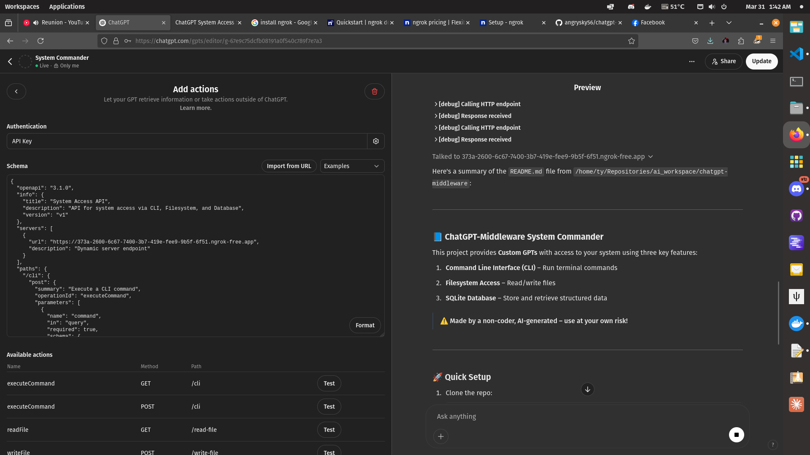List all tabs with the chevron dropdown
This screenshot has height=455, width=810.
tap(729, 23)
